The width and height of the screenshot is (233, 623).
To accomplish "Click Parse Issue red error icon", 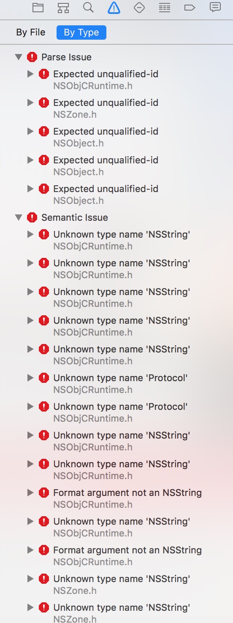I will coord(32,57).
